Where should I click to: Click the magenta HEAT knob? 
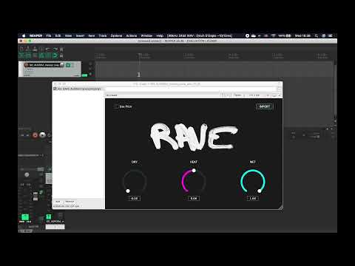[194, 182]
